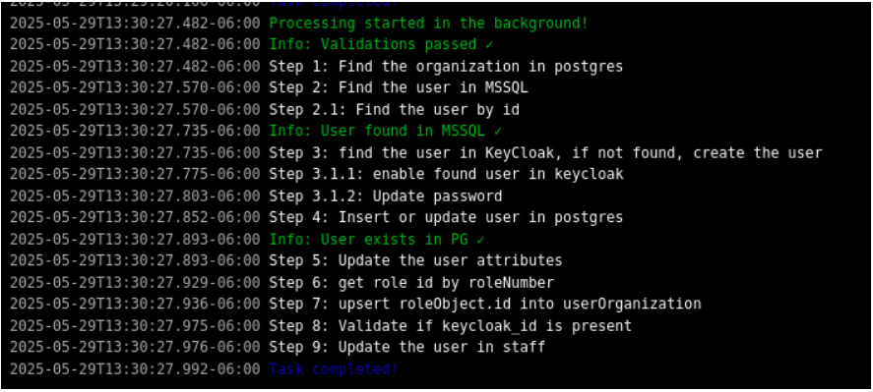
Task: Click the green 'Processing started in the background!' message
Action: click(x=429, y=24)
